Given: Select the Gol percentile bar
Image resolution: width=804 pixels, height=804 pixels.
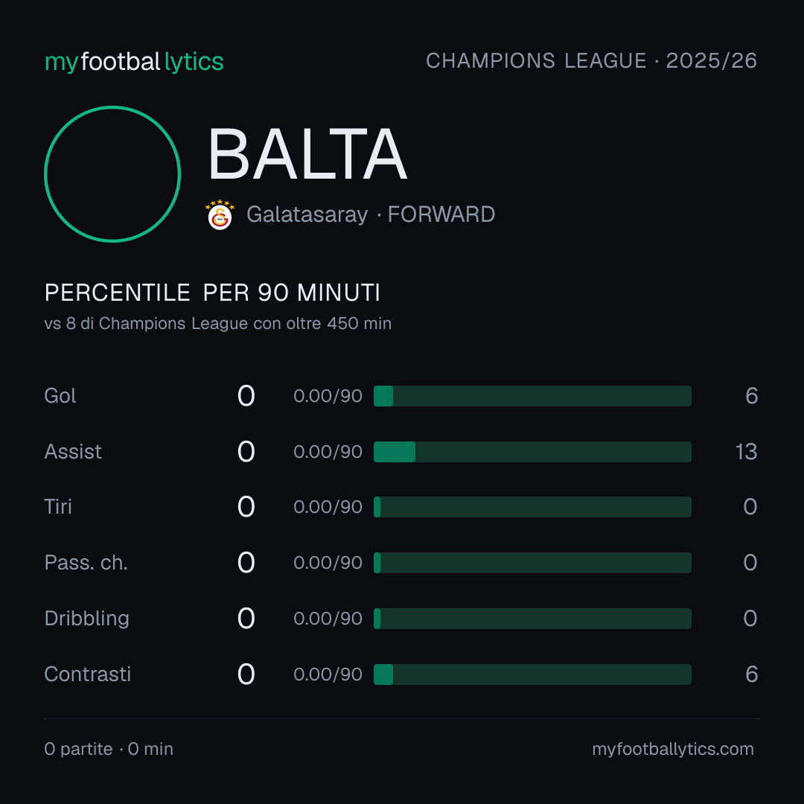Looking at the screenshot, I should pos(532,396).
